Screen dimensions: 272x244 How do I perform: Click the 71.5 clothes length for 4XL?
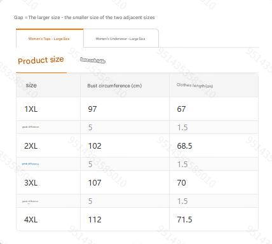click(184, 220)
